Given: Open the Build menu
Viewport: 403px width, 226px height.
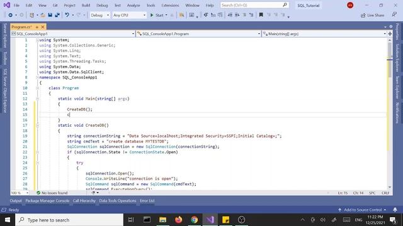Looking at the screenshot, I should [86, 5].
